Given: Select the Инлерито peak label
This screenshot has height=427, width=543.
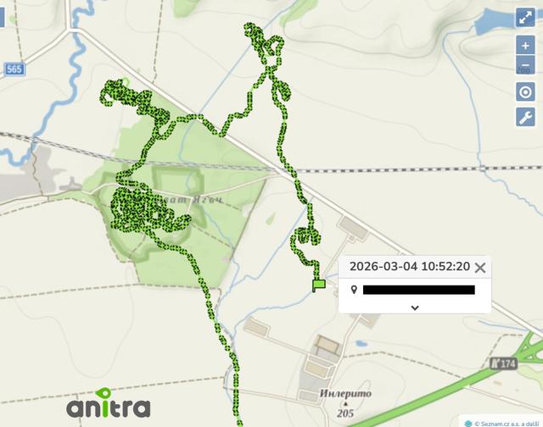Looking at the screenshot, I should [x=345, y=394].
